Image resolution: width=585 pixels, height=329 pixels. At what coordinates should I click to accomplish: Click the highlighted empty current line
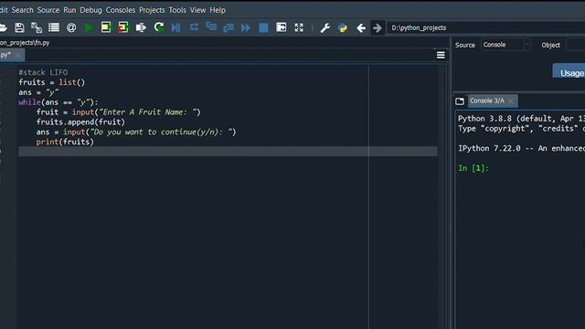click(228, 152)
